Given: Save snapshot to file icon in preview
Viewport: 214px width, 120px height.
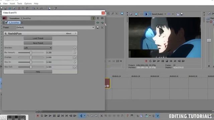Looking at the screenshot, I should 182,14.
